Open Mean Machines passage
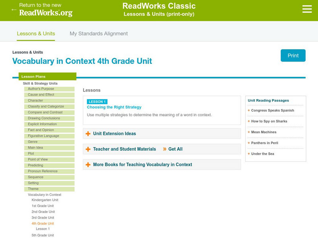This screenshot has height=238, width=318. (264, 132)
